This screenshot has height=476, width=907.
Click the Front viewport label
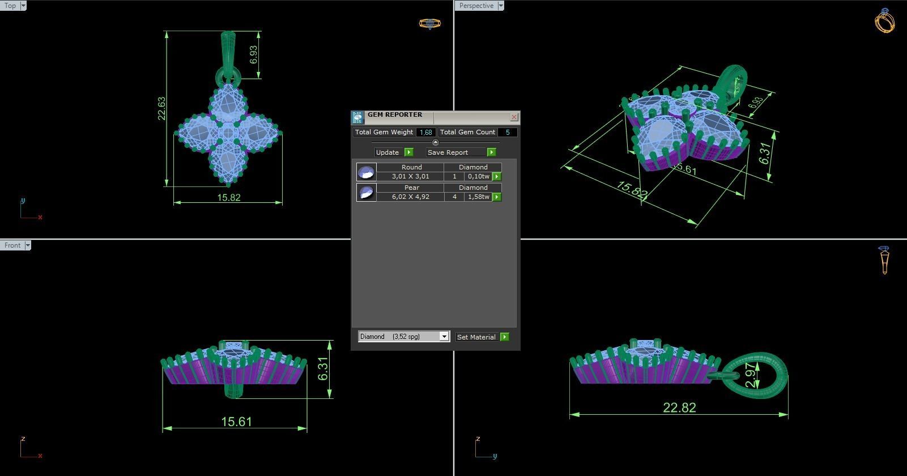click(x=12, y=245)
